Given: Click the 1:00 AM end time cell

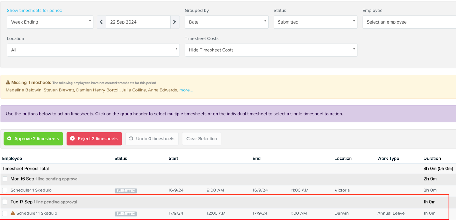Looking at the screenshot, I should tap(298, 213).
